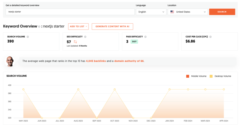Open the Location dropdown showing United States
This screenshot has height=126, width=240.
click(188, 12)
